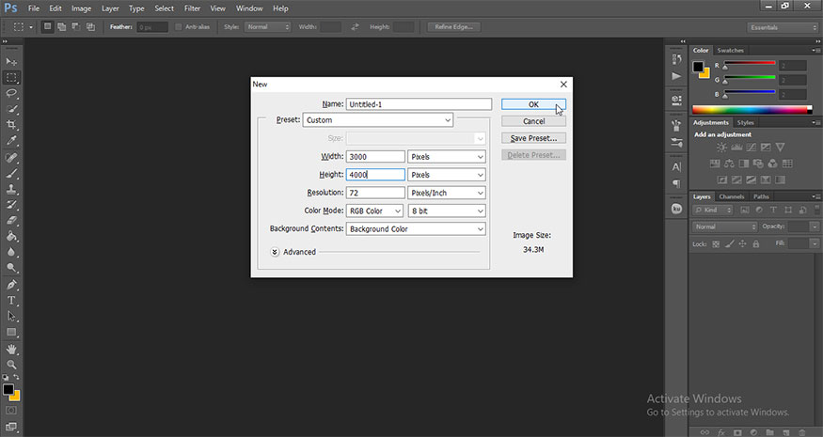823x437 pixels.
Task: Select the Paint Bucket tool
Action: pos(11,236)
